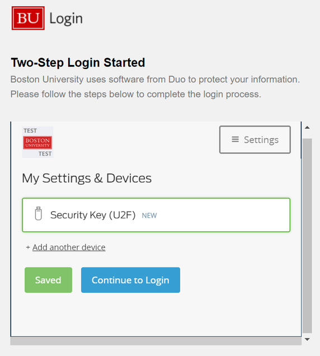Image resolution: width=320 pixels, height=356 pixels.
Task: Click the Boston University TEST logo
Action: [x=37, y=142]
